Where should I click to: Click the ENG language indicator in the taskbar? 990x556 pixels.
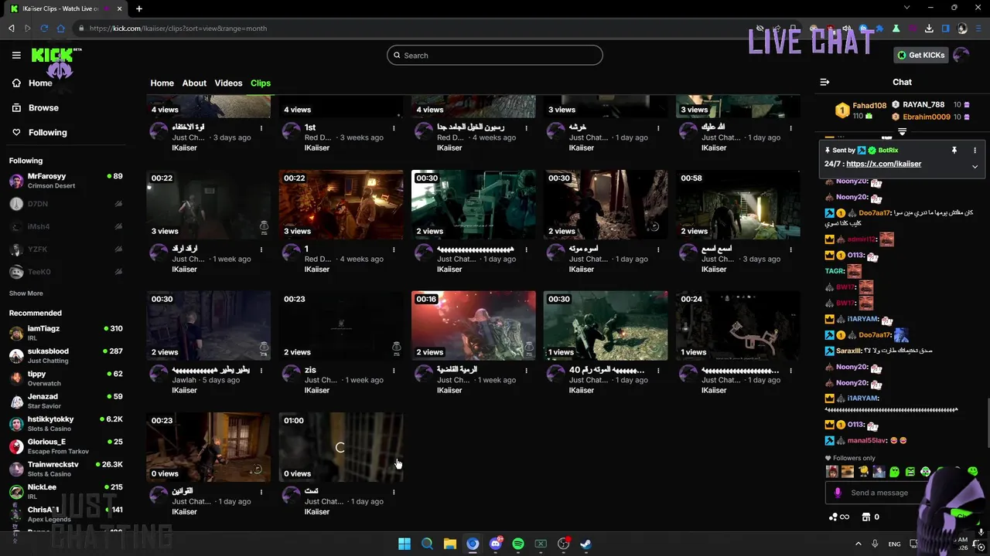point(894,544)
